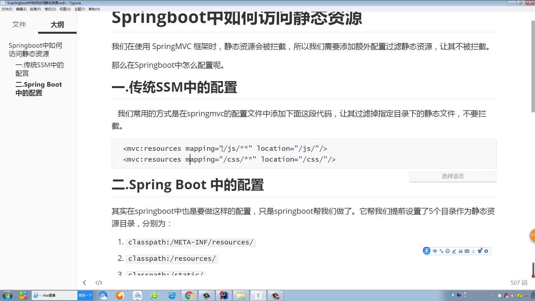The image size is (535, 301).
Task: Switch sidebar to 文件 tab
Action: coord(19,25)
